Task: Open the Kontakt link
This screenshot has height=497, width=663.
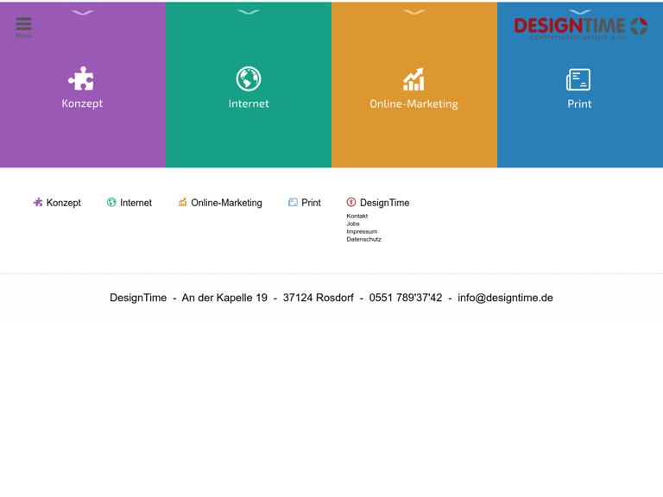Action: click(x=357, y=217)
